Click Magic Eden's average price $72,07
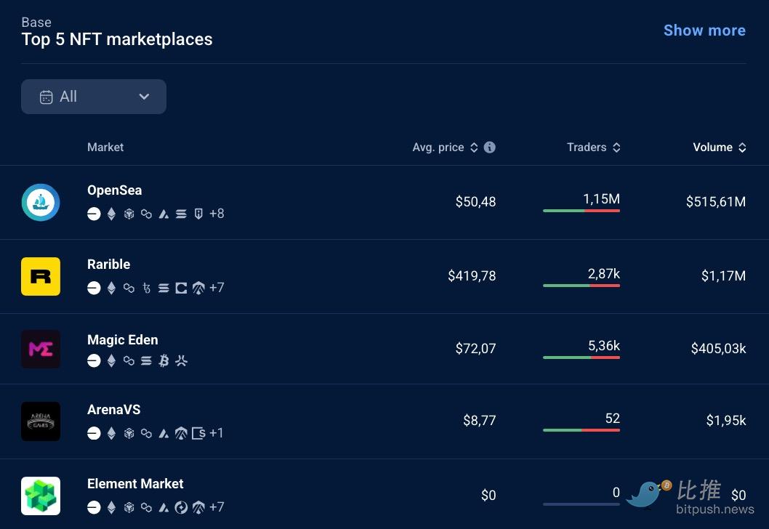The height and width of the screenshot is (529, 769). pyautogui.click(x=475, y=348)
